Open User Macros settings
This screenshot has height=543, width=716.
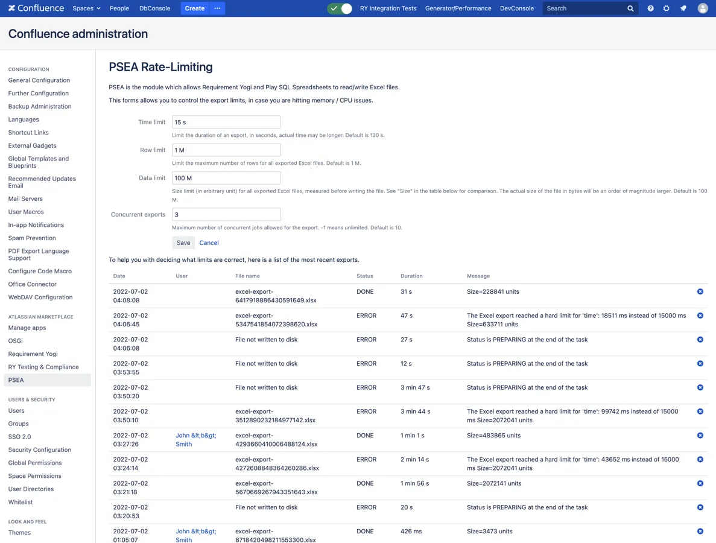point(25,212)
